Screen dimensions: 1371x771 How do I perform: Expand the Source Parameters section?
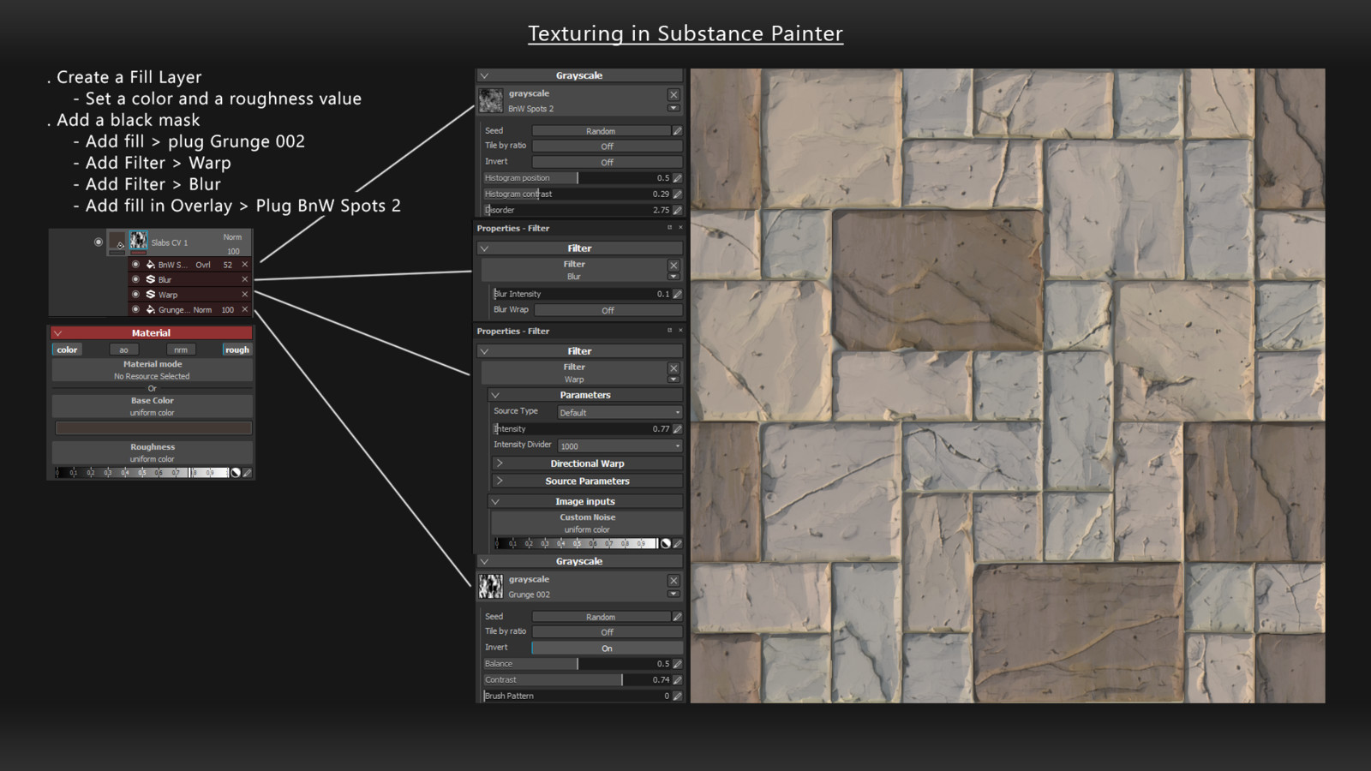point(586,481)
